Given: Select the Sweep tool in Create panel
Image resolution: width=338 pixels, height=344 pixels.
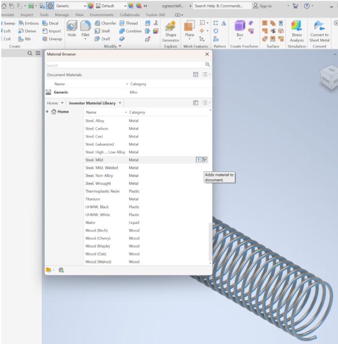Looking at the screenshot, I should pos(8,23).
